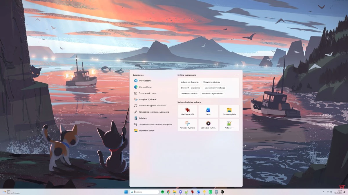Viewport: 348px width, 195px height.
Task: Click the Ustawienia dźwięku quick search chip
Action: click(x=211, y=82)
